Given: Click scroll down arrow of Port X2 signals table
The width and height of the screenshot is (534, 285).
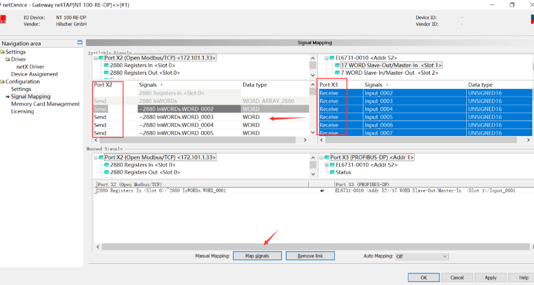Looking at the screenshot, I should [x=313, y=133].
